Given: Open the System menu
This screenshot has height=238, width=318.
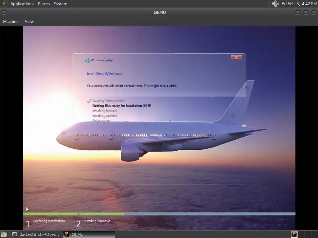Looking at the screenshot, I should click(61, 4).
